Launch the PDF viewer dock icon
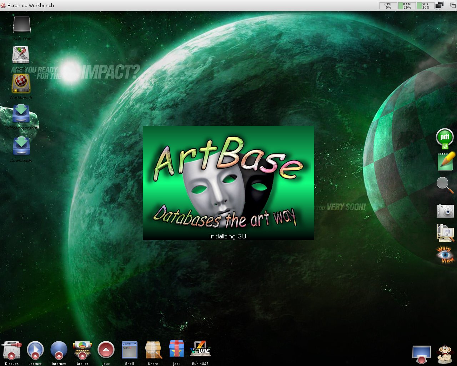Viewport: 457px width, 366px height. click(x=445, y=138)
